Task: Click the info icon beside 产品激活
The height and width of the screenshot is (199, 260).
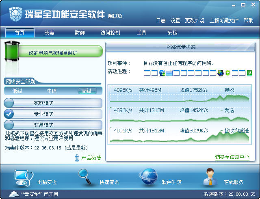Action: point(77,158)
